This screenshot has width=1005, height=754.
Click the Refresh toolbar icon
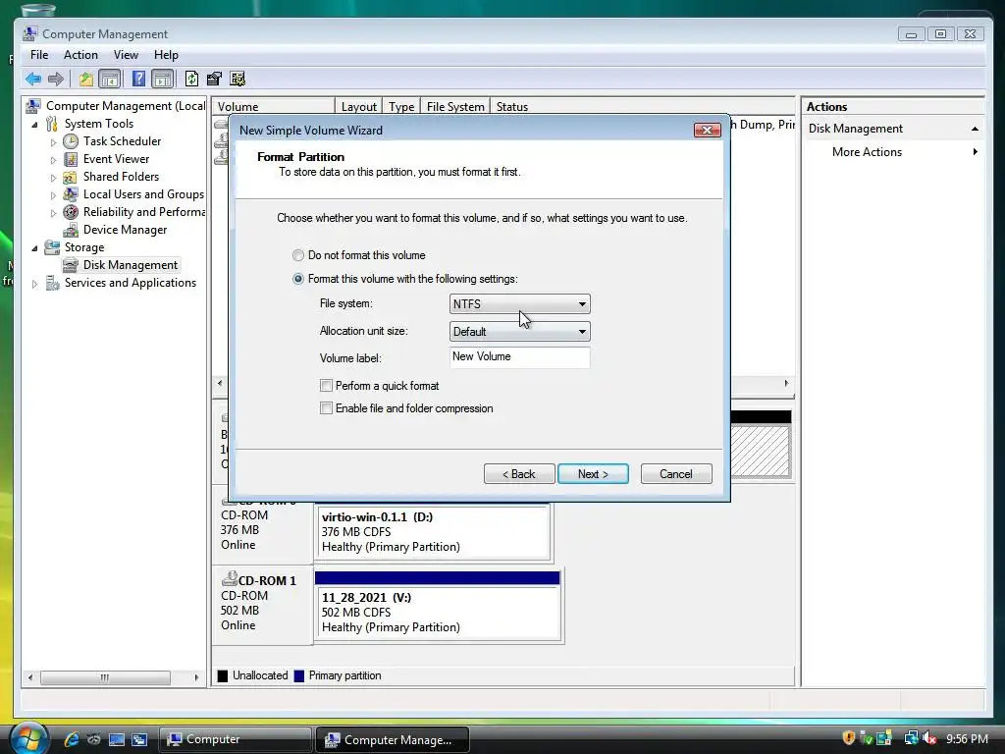pyautogui.click(x=191, y=79)
